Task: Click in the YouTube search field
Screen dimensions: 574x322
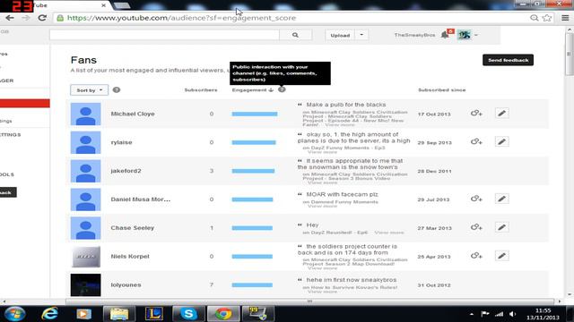Action: (164, 35)
